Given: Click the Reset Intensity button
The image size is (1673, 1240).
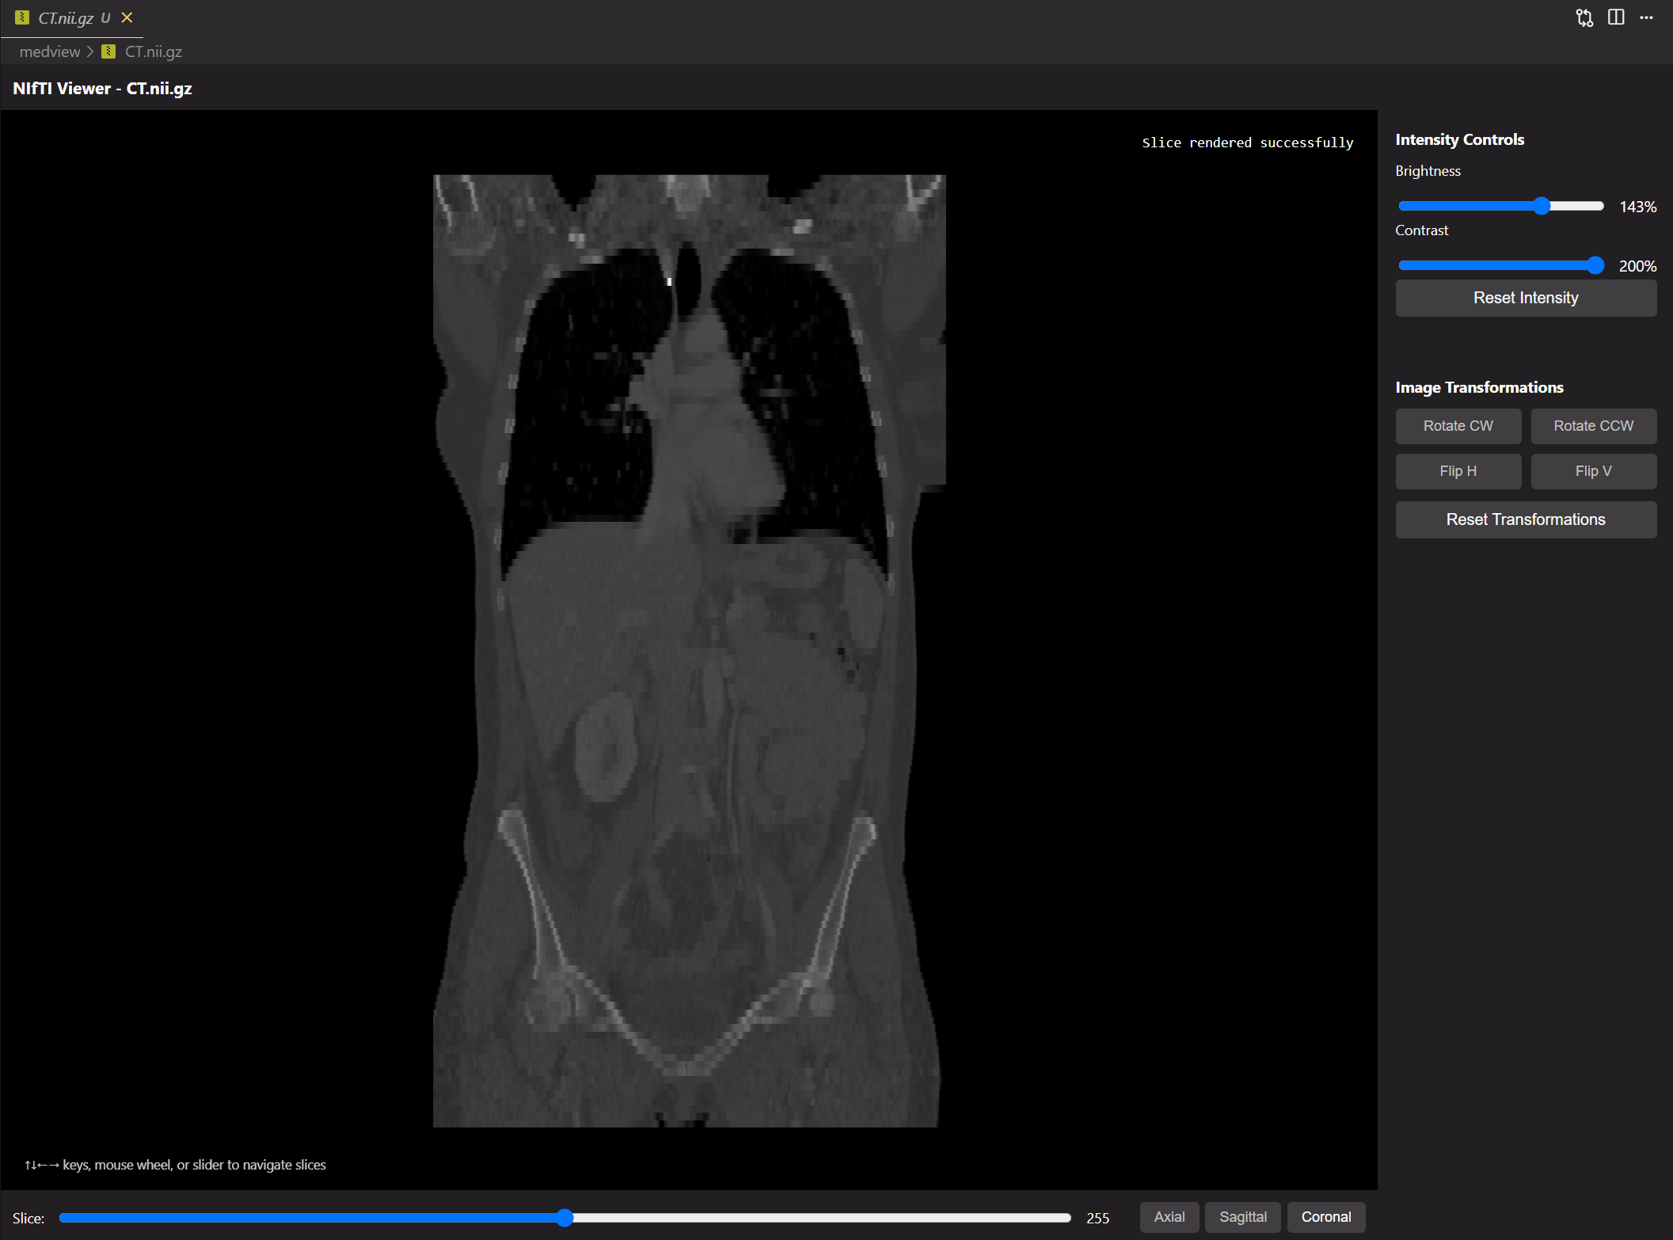Looking at the screenshot, I should (1526, 298).
